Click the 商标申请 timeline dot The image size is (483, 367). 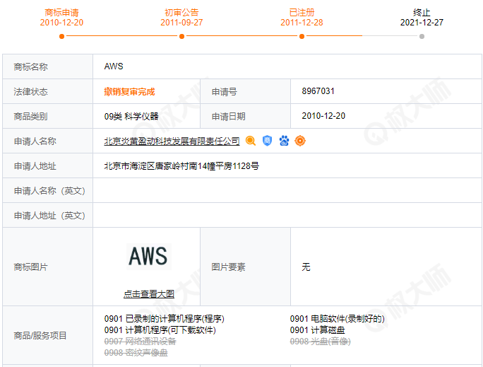click(x=61, y=36)
